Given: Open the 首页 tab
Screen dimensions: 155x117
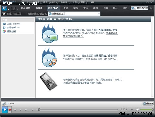Looking at the screenshot, I should [66, 8].
